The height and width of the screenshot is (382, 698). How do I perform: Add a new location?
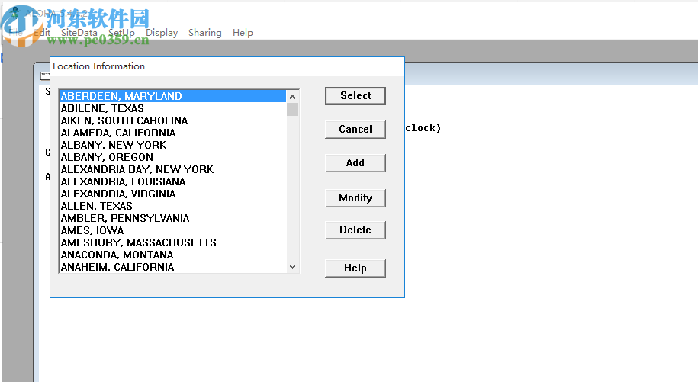(355, 162)
